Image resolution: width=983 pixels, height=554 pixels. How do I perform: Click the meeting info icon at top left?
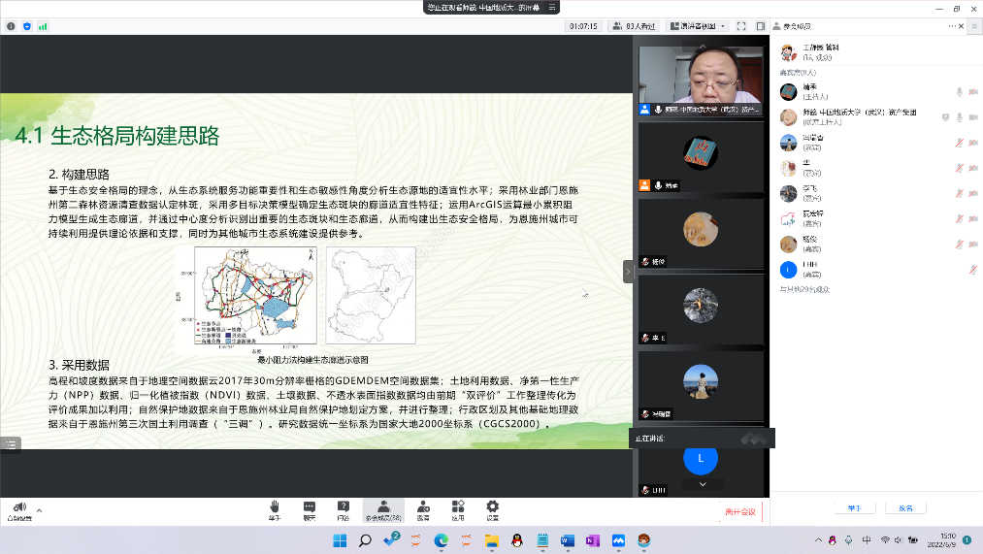(11, 26)
